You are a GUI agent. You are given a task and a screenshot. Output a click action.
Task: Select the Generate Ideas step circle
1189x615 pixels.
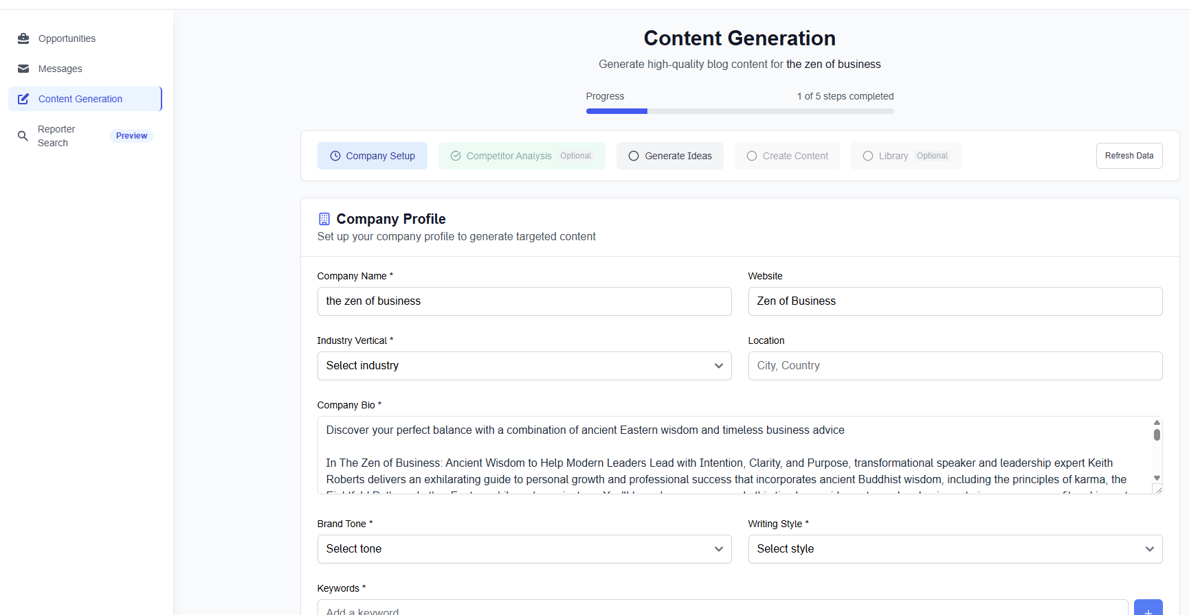(x=634, y=156)
